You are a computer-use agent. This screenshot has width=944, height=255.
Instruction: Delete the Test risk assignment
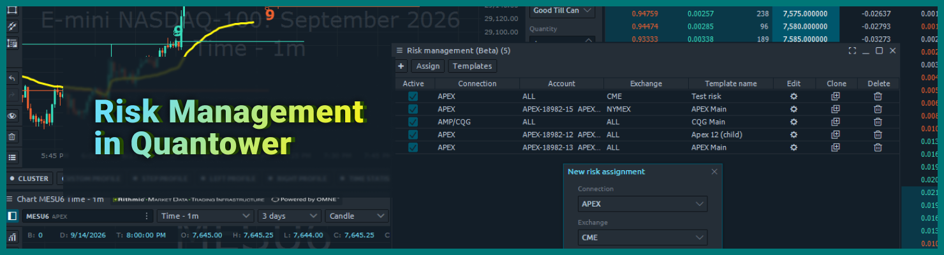[x=878, y=96]
